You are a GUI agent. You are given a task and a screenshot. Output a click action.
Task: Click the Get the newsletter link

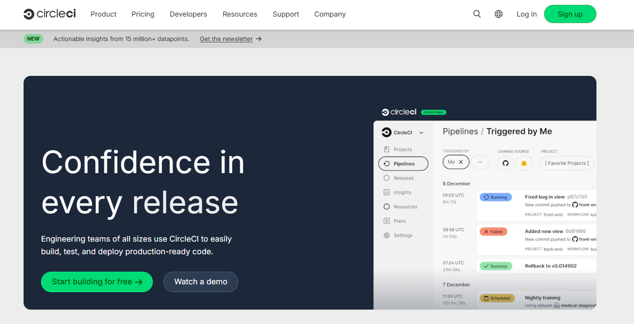coord(226,39)
